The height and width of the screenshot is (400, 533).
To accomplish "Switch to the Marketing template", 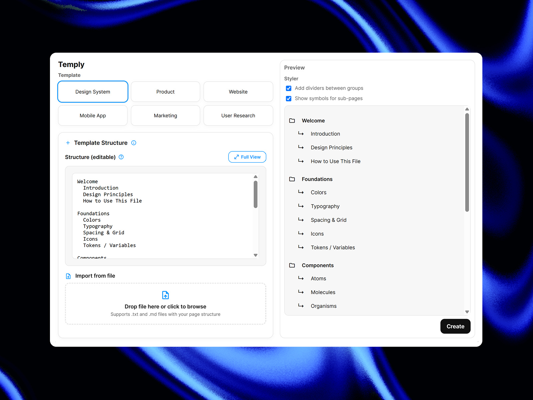I will point(166,116).
